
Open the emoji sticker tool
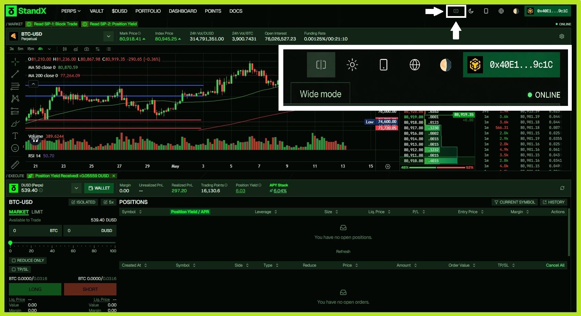point(15,148)
